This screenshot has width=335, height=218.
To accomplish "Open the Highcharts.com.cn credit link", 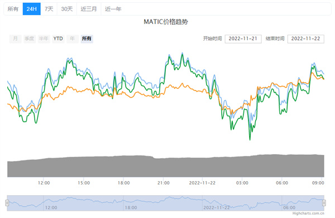I will click(x=308, y=214).
